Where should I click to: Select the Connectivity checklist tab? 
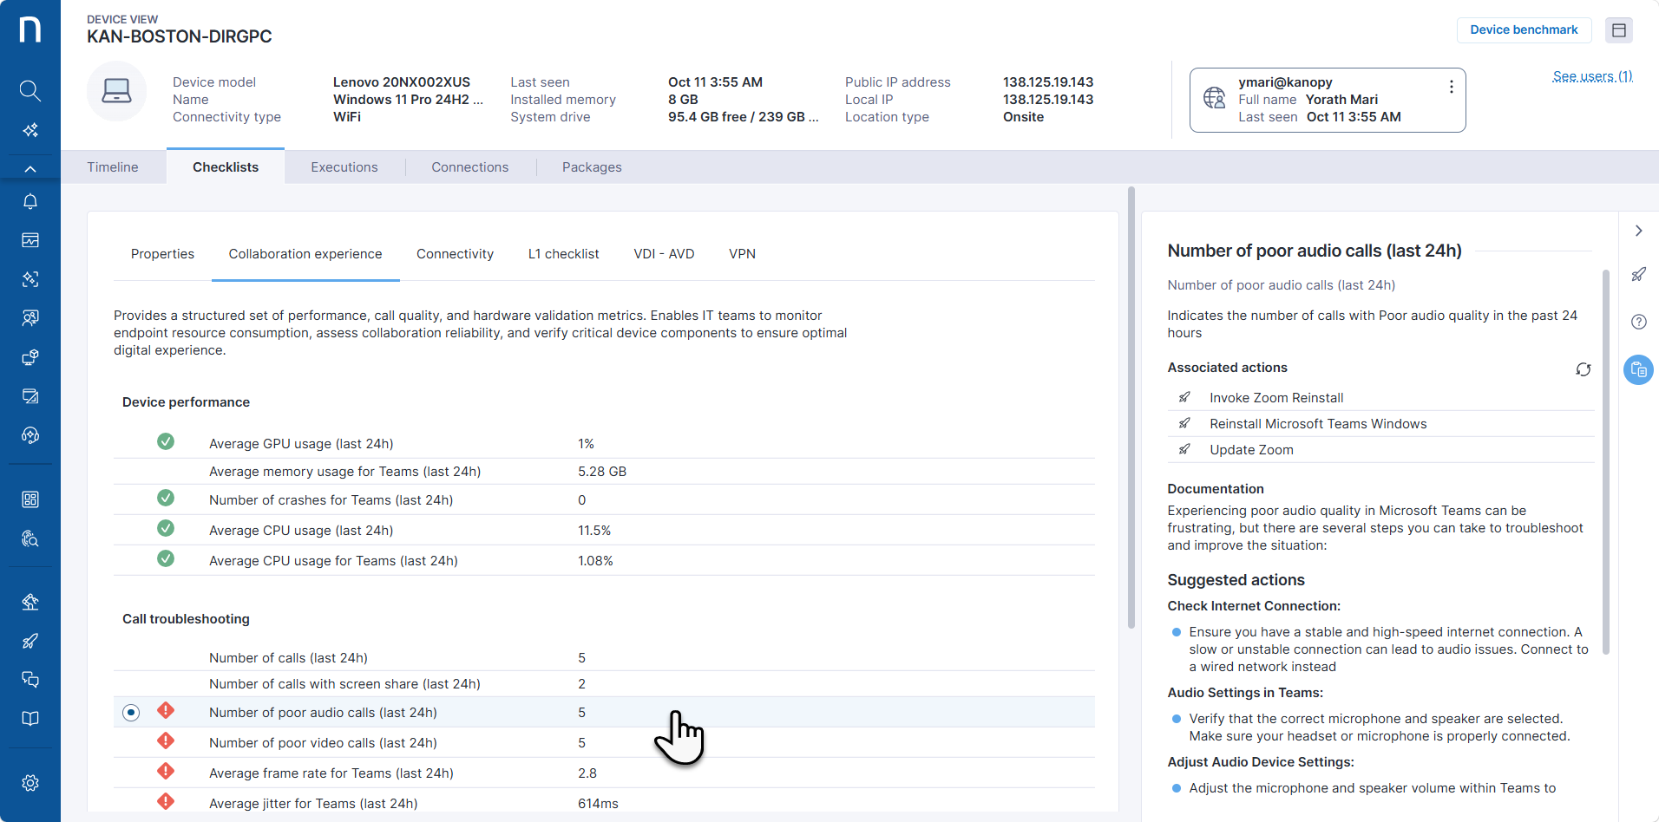455,254
